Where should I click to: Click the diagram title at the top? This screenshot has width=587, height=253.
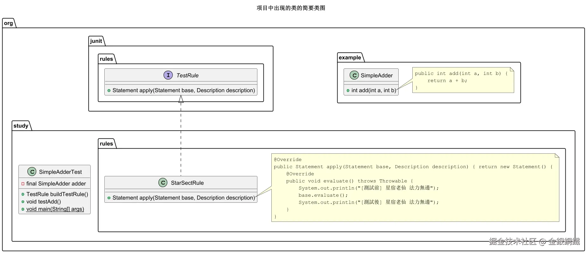point(291,8)
